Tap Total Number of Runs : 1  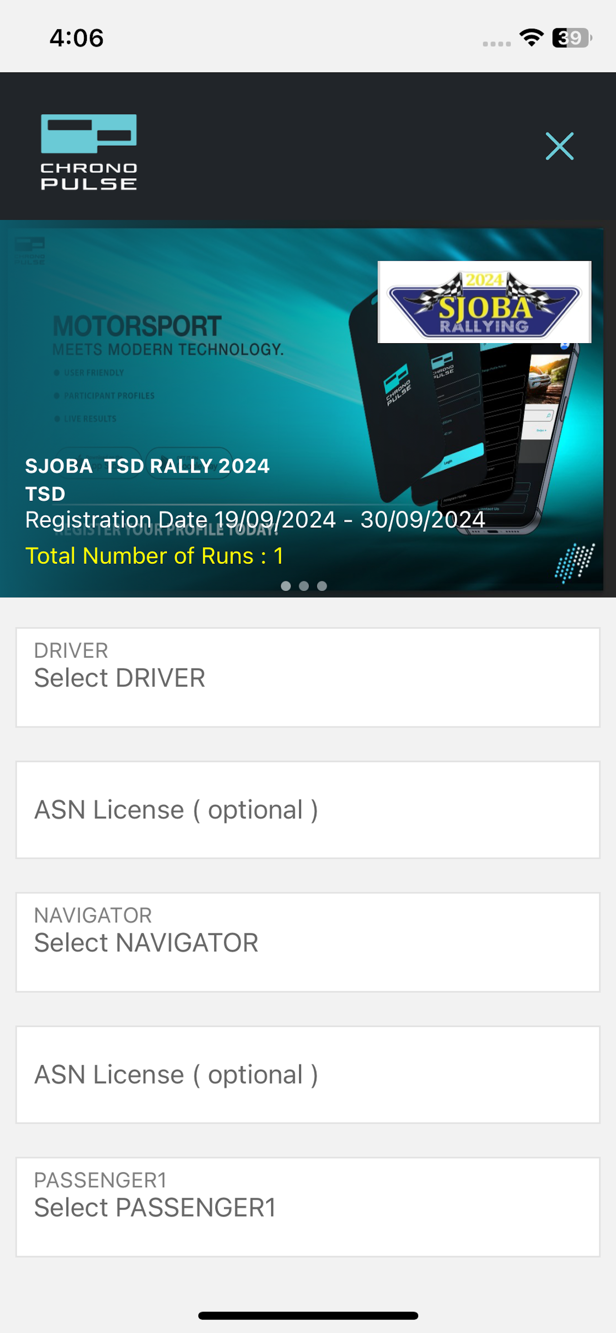(154, 556)
